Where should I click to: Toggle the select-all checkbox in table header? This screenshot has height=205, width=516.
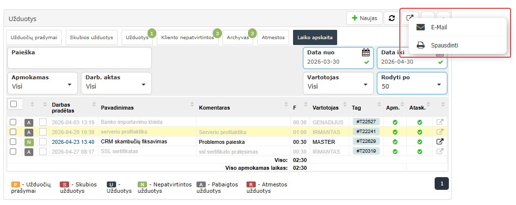14,104
